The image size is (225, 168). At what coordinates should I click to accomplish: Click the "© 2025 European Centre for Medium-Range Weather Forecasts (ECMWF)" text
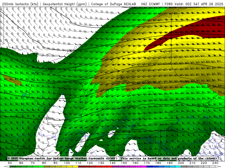pyautogui.click(x=62, y=158)
